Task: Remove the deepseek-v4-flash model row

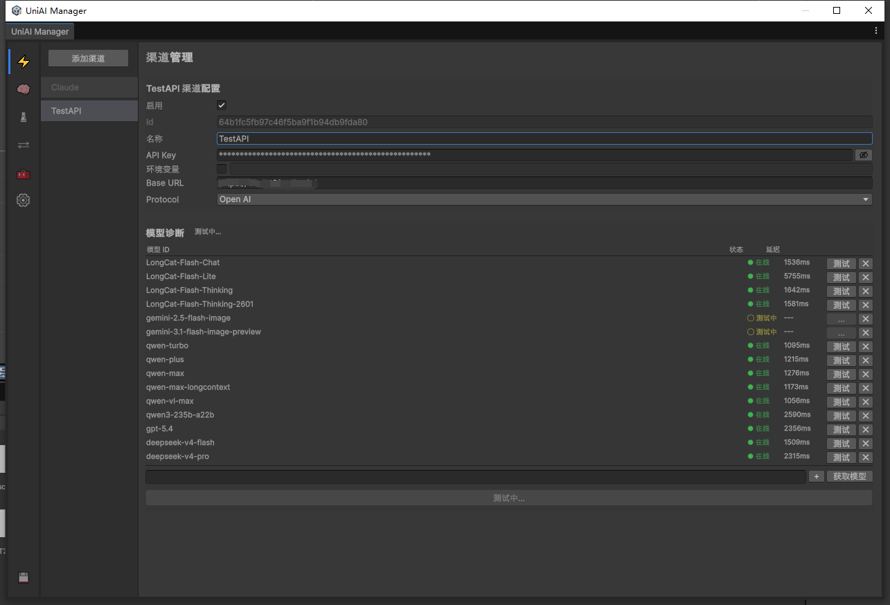Action: [x=866, y=444]
